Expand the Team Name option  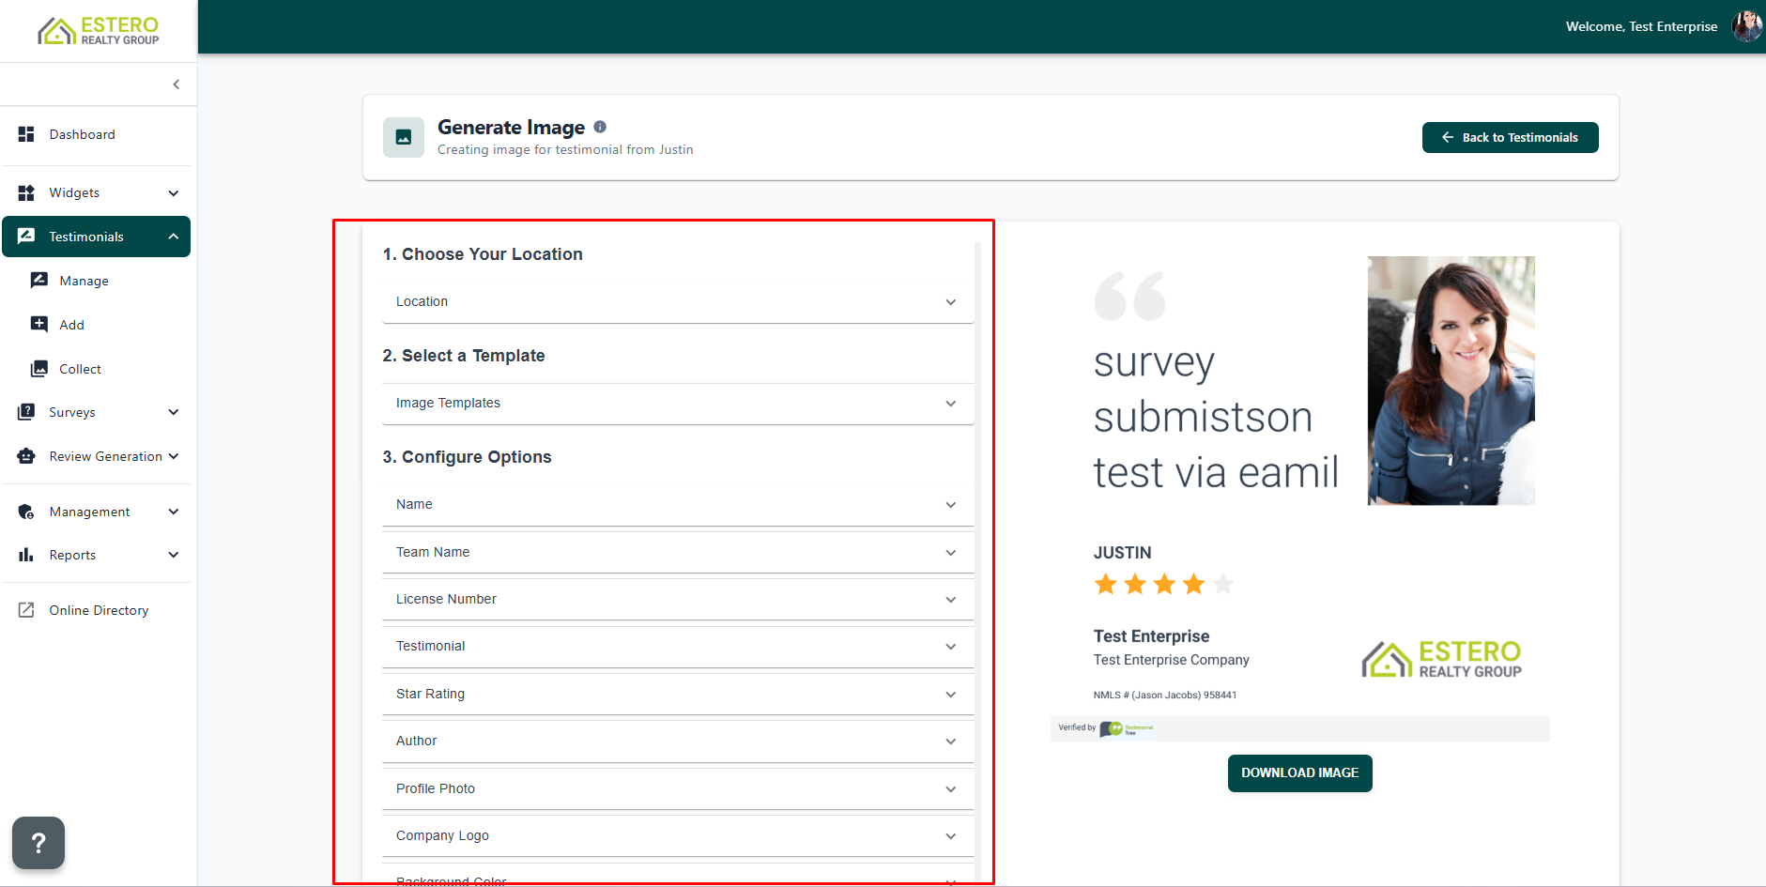point(678,552)
